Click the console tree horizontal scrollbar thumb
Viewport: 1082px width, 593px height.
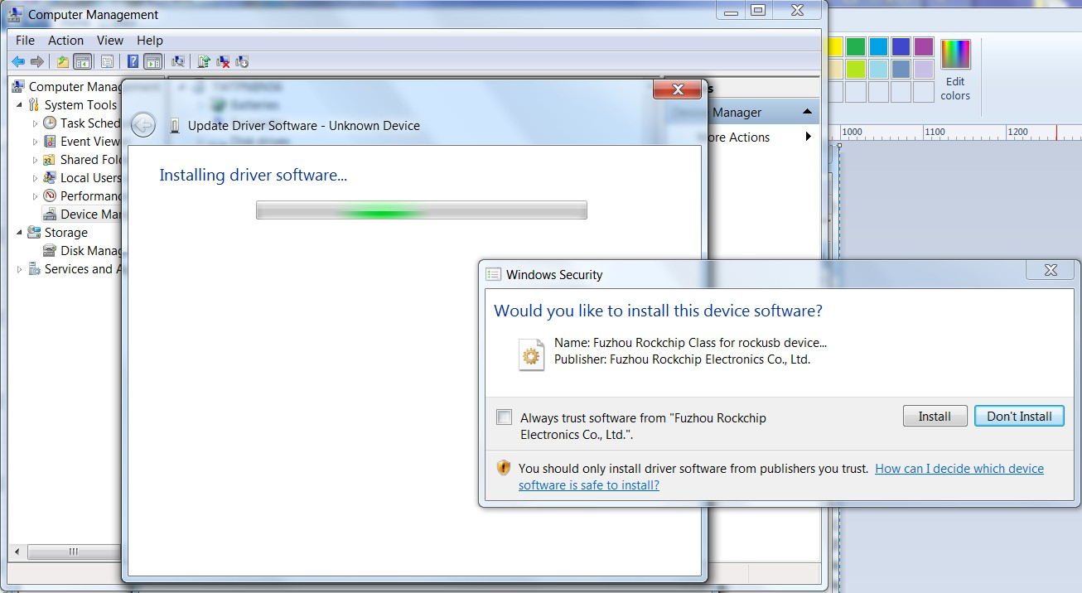coord(73,552)
